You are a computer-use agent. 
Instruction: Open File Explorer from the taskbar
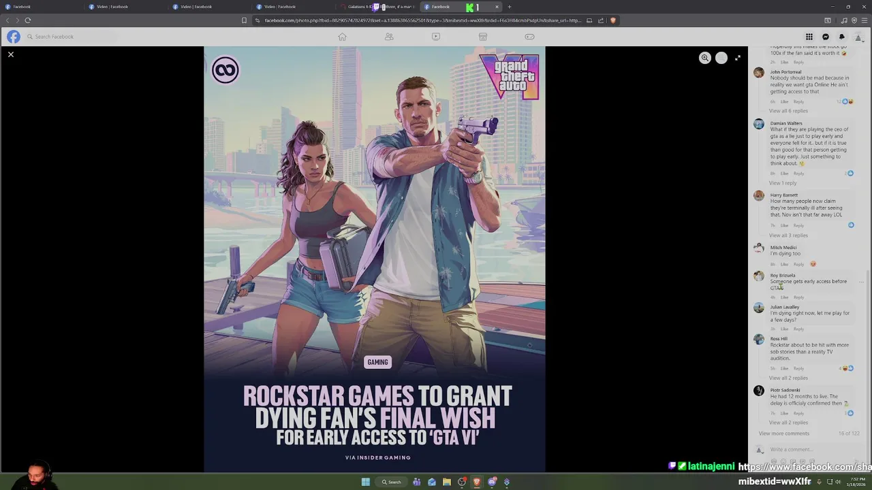[447, 482]
